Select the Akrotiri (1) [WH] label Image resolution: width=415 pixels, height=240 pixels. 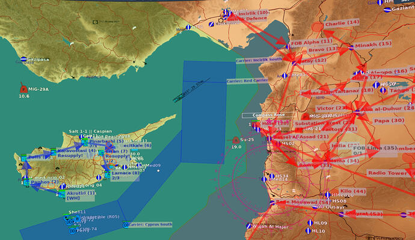point(81,196)
